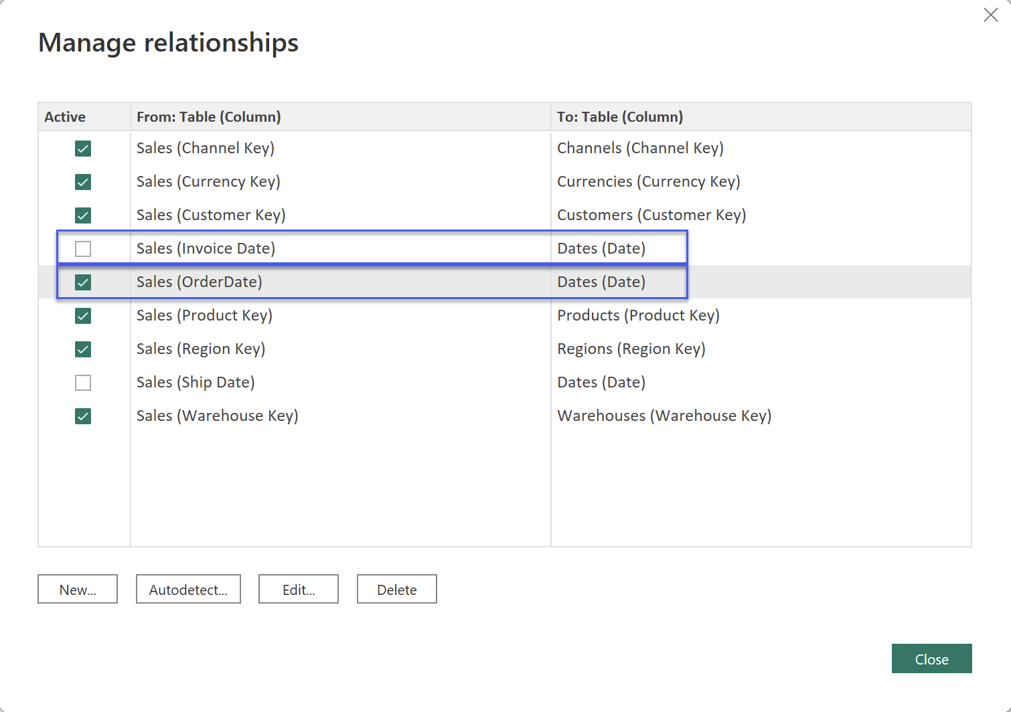Screen dimensions: 1011x712
Task: Dismiss dialog using the X icon
Action: [991, 15]
